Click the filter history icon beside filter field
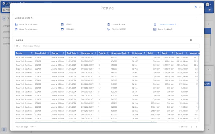Image resolution: width=215 pixels, height=134 pixels. (18, 46)
